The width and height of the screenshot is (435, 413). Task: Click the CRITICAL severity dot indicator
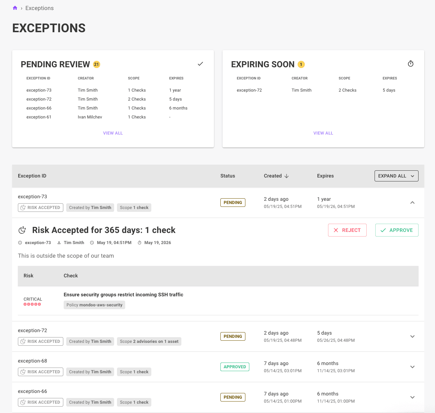33,304
